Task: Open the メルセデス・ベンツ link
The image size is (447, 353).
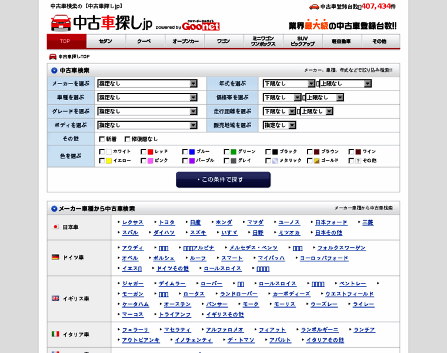Action: (253, 248)
